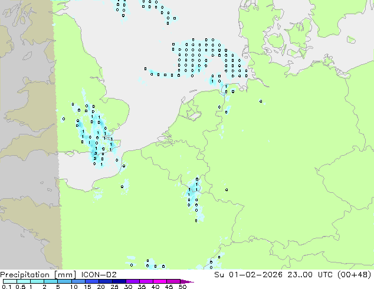Screen dimensions: 374x289
Task: Pick the 20–25 mm dark blue legend swatch
Action: 105,281
